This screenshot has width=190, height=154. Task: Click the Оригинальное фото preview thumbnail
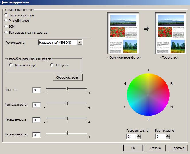tap(123, 33)
